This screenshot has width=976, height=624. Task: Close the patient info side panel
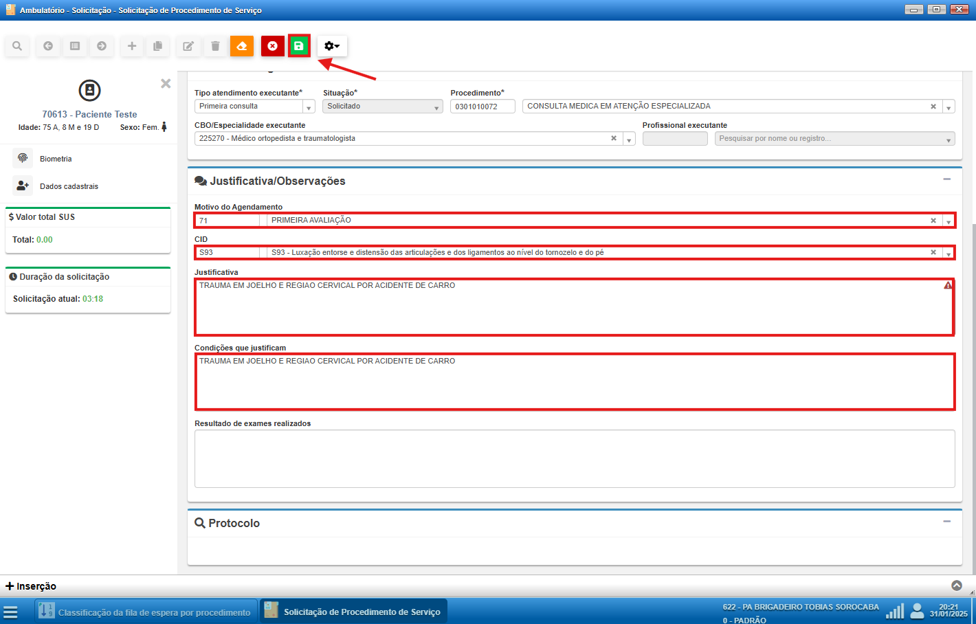pos(166,83)
